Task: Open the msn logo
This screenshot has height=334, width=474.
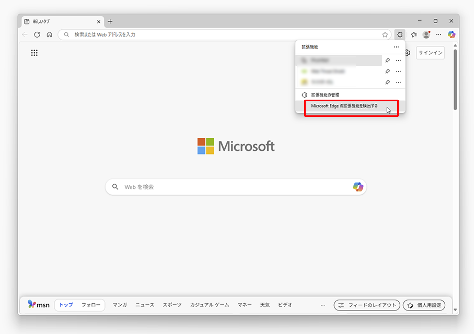Action: click(38, 304)
